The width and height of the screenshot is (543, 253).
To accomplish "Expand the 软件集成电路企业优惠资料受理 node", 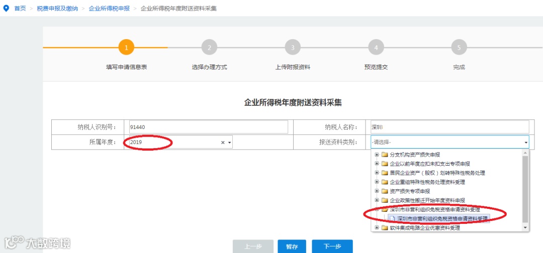I will click(377, 228).
